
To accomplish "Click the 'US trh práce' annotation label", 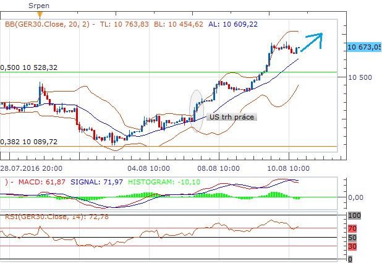I will point(232,116).
